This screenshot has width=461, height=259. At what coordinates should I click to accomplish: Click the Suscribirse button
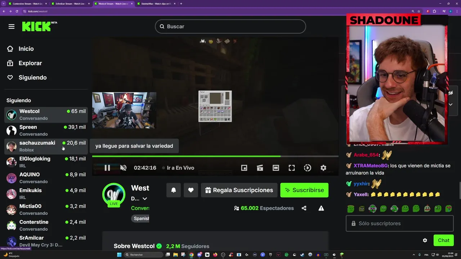[x=304, y=190]
